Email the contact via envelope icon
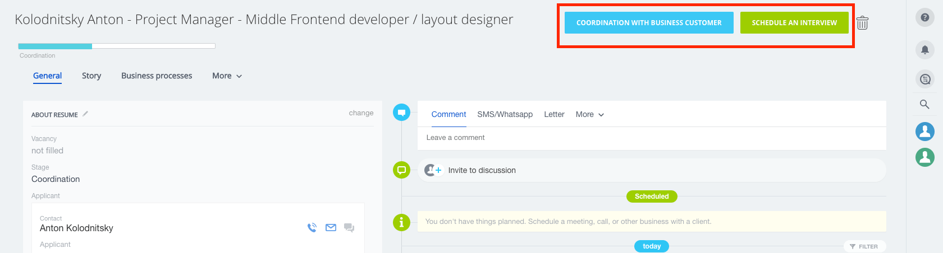 331,227
